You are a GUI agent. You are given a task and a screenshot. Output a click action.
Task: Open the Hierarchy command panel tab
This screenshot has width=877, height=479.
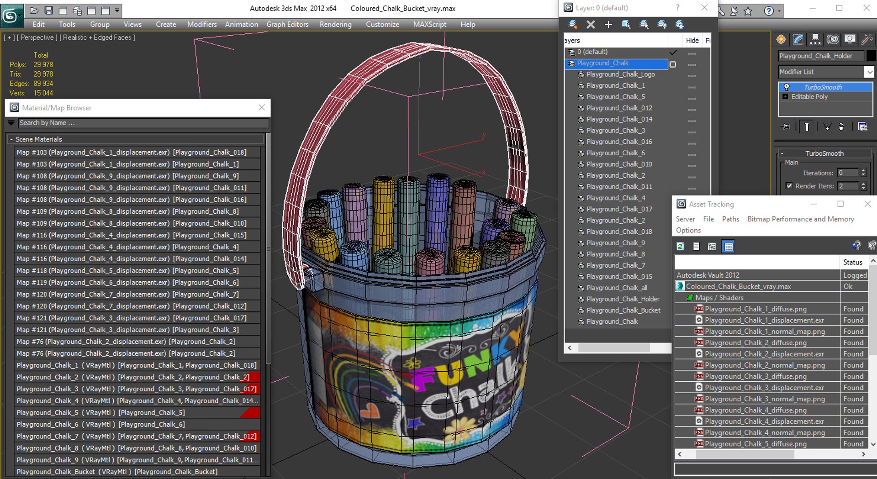point(815,40)
